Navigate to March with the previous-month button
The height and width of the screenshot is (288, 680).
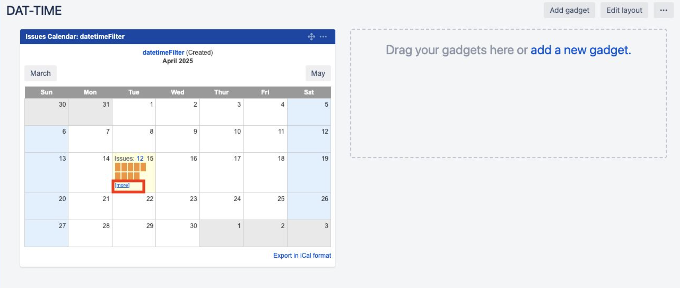pos(40,73)
